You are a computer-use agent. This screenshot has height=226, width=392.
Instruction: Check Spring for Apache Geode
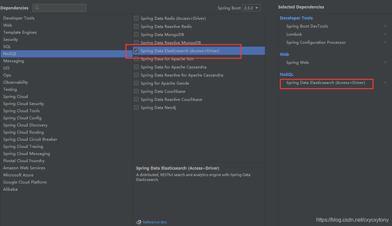pos(136,83)
